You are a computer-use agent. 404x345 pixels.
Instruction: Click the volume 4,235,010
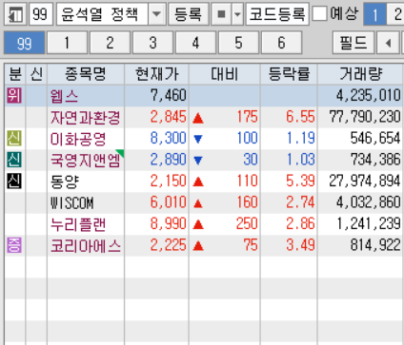point(369,95)
